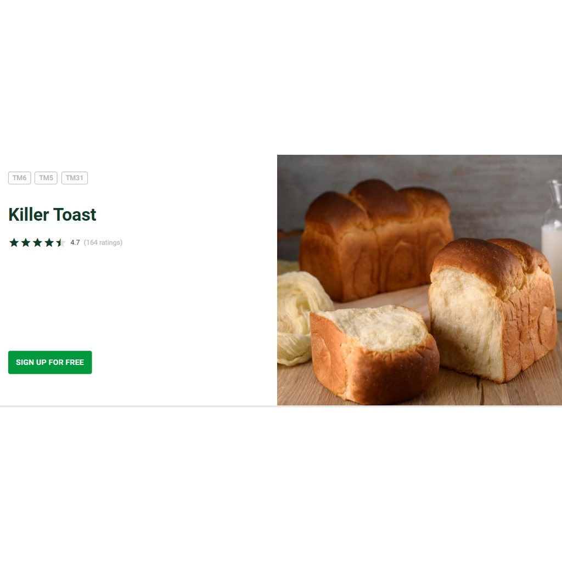Screen dimensions: 562x562
Task: Click the whole loaf in photo background
Action: (374, 240)
